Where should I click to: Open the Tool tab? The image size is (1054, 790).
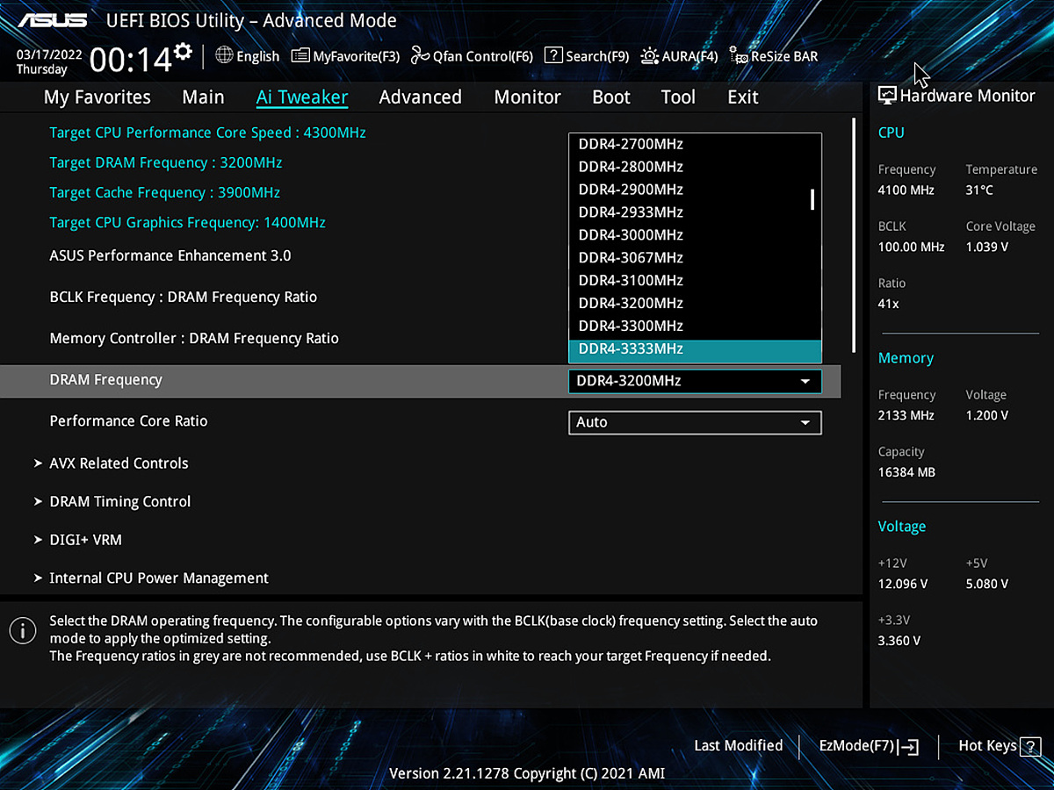678,97
